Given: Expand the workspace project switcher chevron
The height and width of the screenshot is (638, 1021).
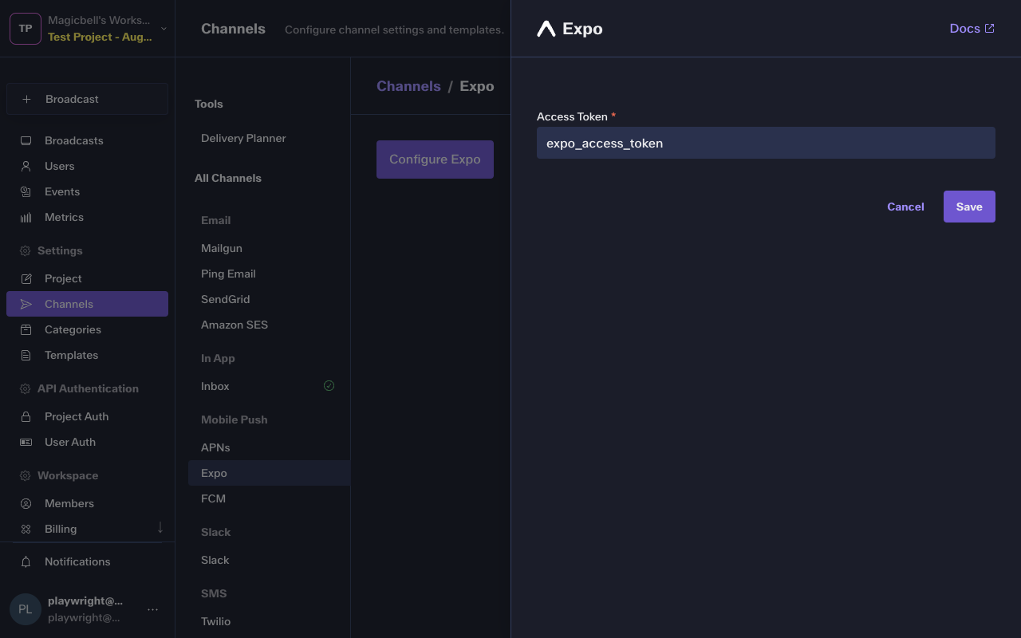Looking at the screenshot, I should (x=164, y=29).
